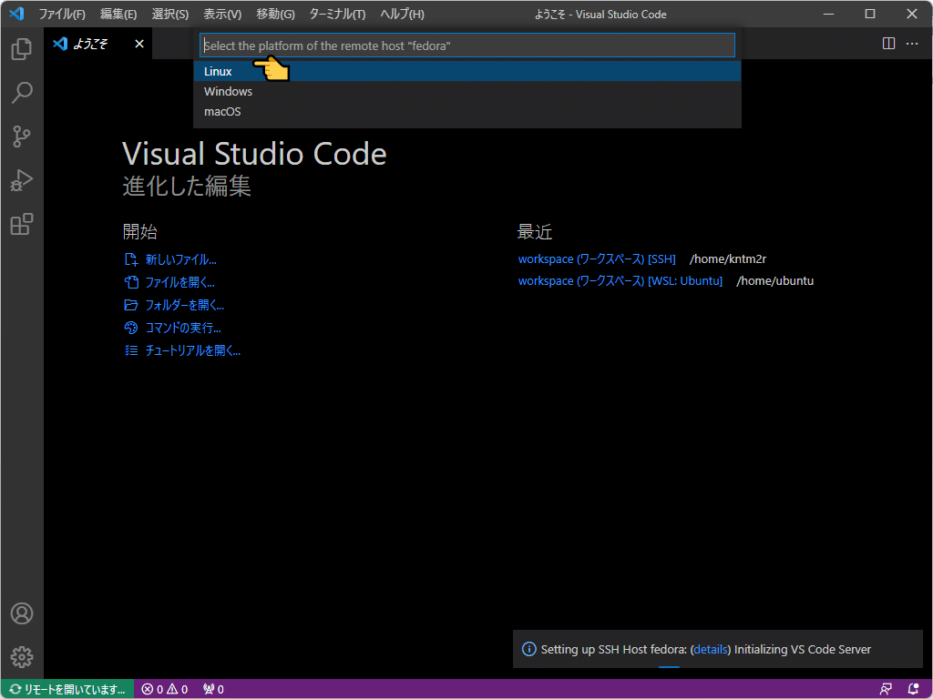Image resolution: width=933 pixels, height=699 pixels.
Task: Open the 表示(V) menu
Action: pyautogui.click(x=222, y=14)
